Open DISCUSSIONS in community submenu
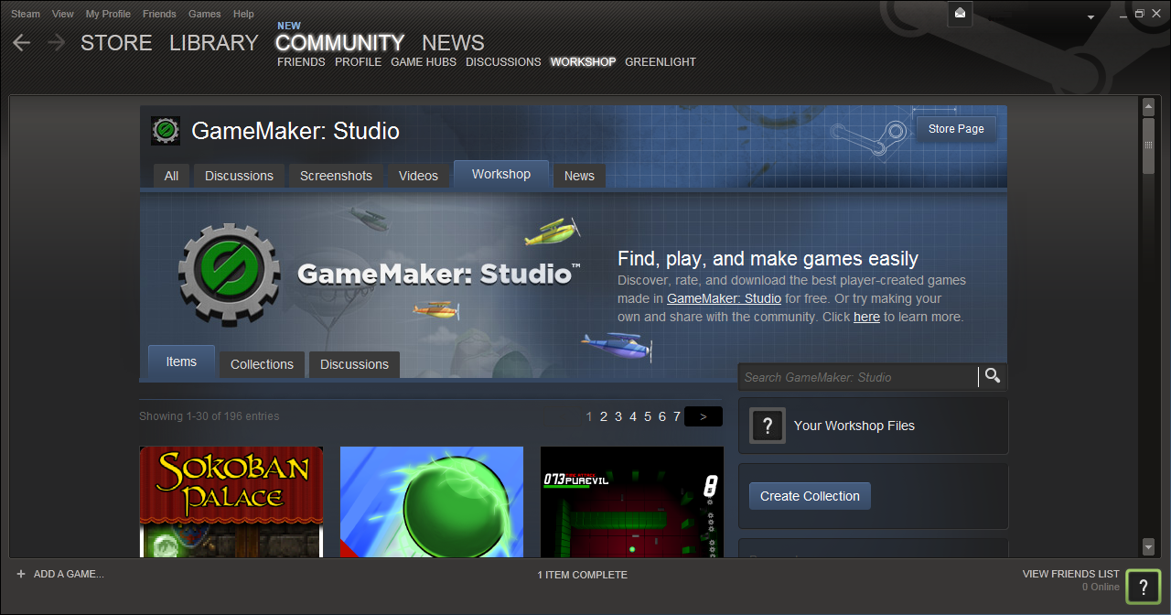Screen dimensions: 1171x615 503,62
